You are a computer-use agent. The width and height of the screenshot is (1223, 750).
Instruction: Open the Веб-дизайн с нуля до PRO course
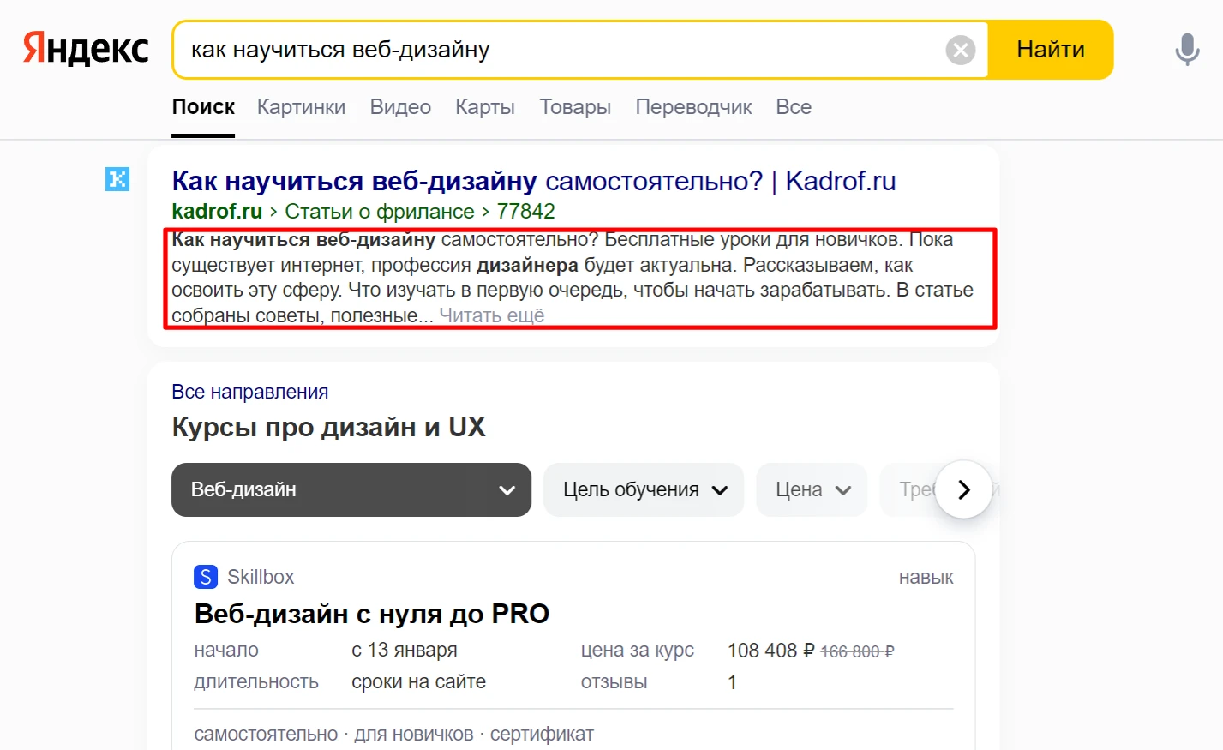(372, 614)
